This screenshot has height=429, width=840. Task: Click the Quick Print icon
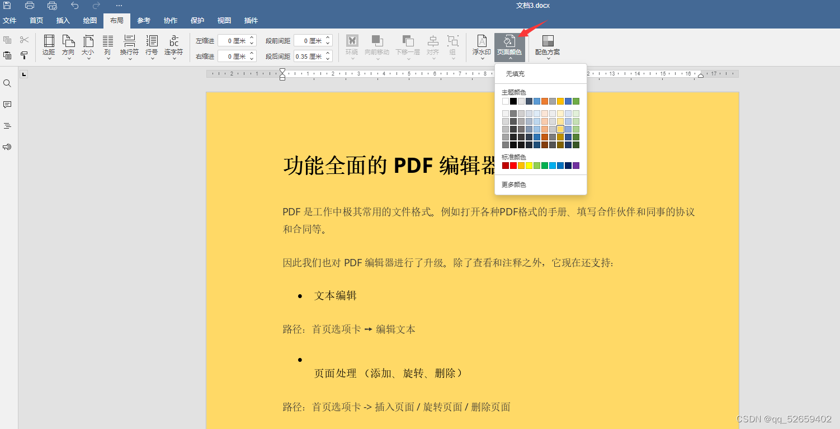[x=52, y=6]
